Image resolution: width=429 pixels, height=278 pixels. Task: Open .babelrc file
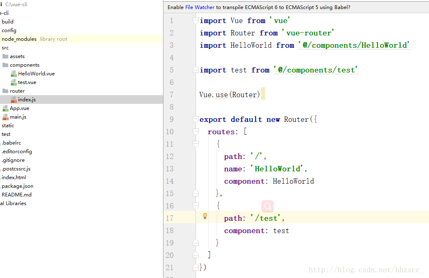pyautogui.click(x=11, y=143)
